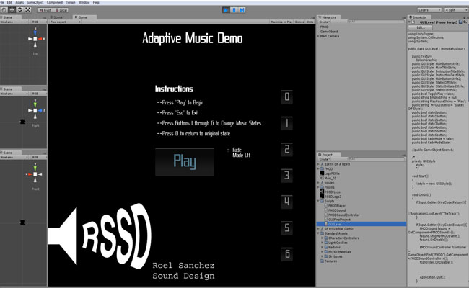Click music state button 3

(286, 176)
